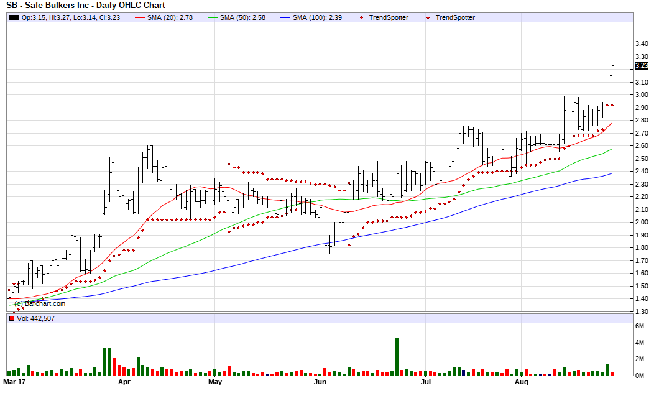Click the 'Mar 17' date axis label

pos(14,382)
